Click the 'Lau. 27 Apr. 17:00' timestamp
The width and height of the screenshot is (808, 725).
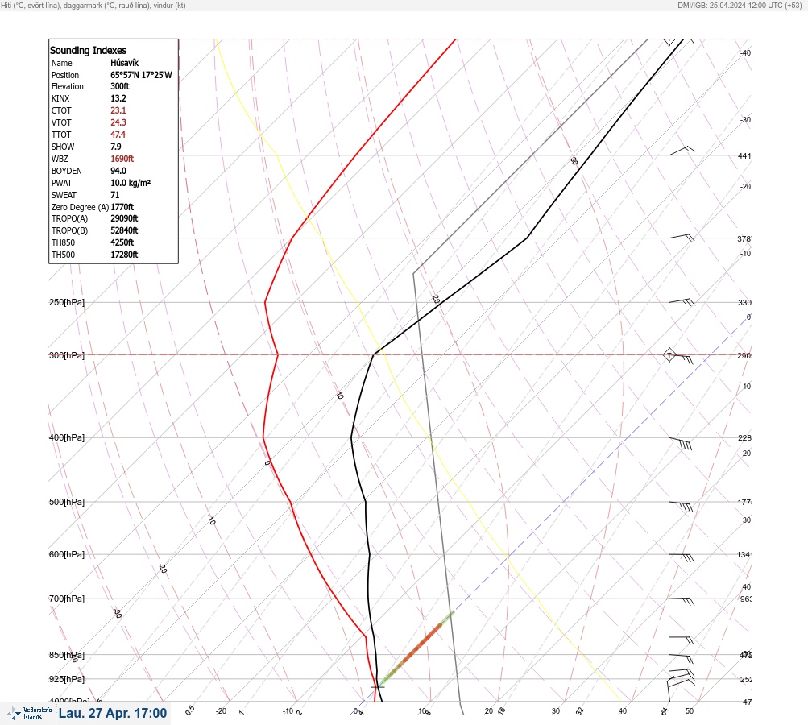tap(113, 713)
